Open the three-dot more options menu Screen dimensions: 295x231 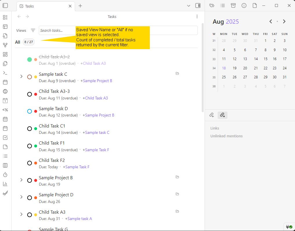pos(197,17)
